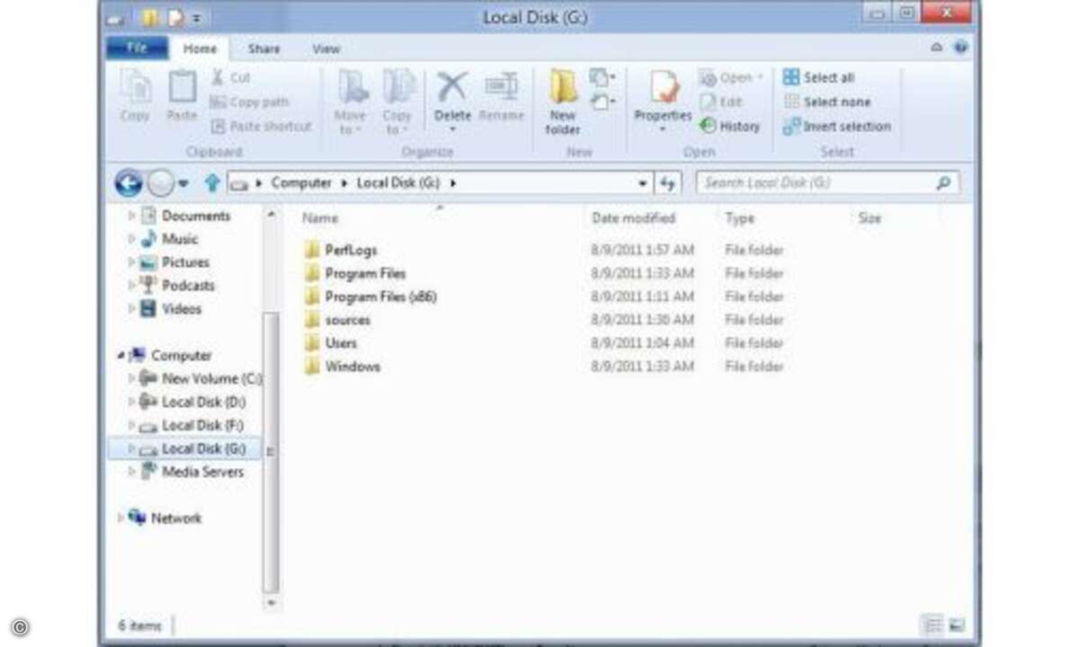
Task: Click the red X Delete icon
Action: point(452,88)
